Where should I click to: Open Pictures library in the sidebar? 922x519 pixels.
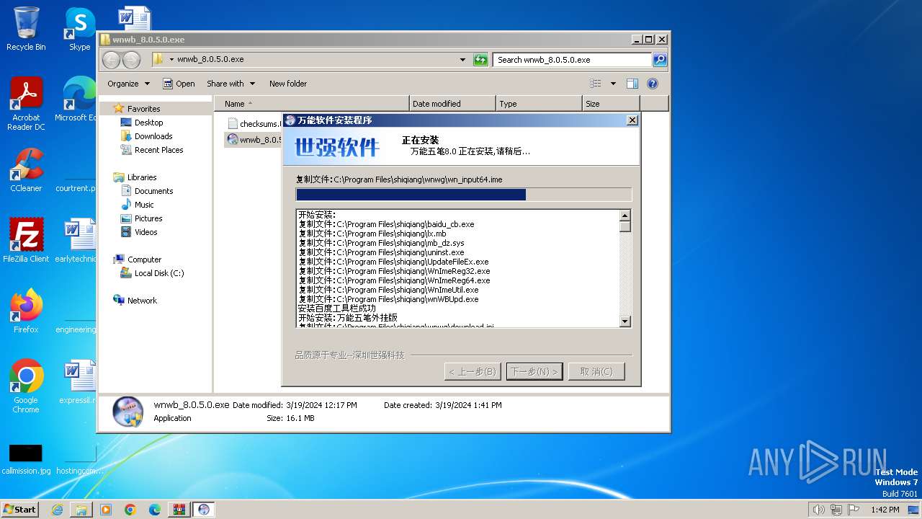pos(141,218)
